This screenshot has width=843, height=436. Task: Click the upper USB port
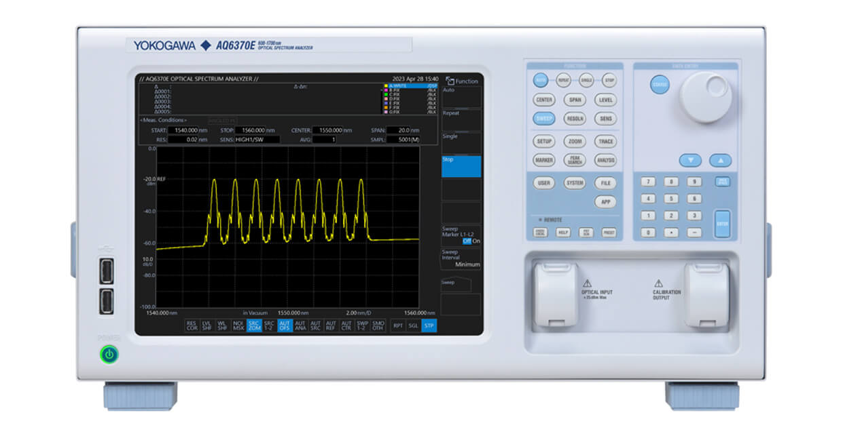107,272
